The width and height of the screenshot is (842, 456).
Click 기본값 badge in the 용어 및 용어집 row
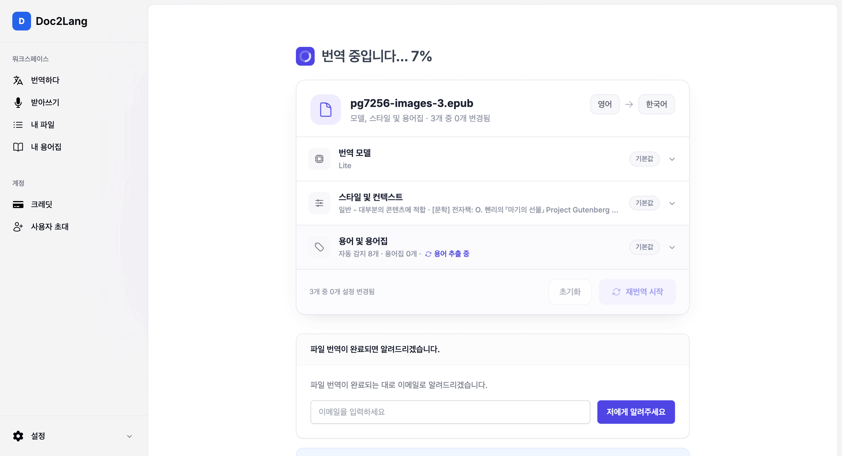tap(644, 247)
